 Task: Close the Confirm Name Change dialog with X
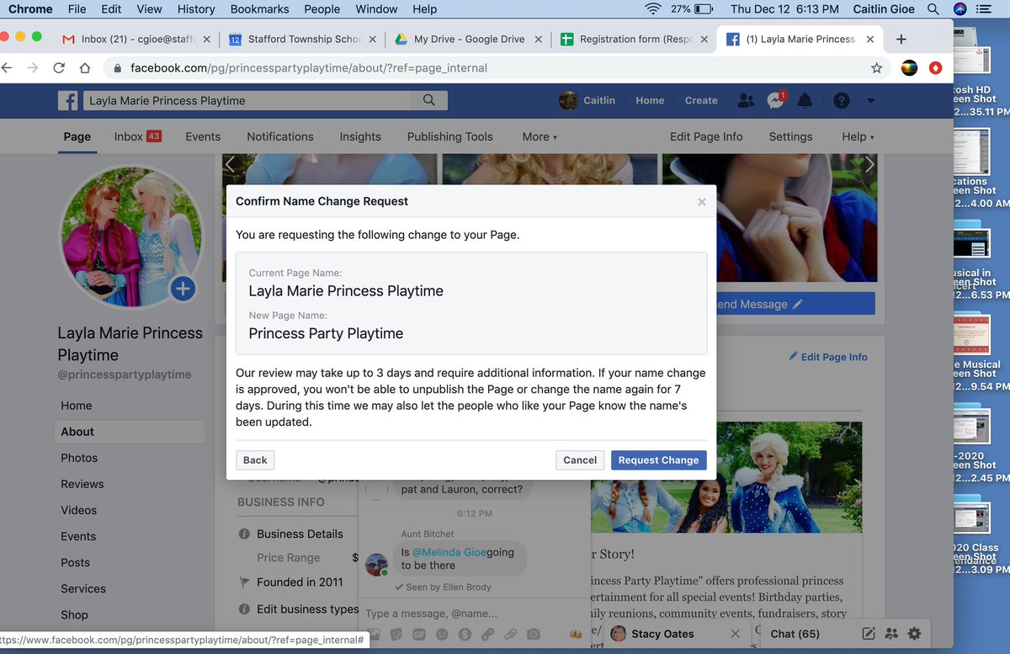[702, 202]
